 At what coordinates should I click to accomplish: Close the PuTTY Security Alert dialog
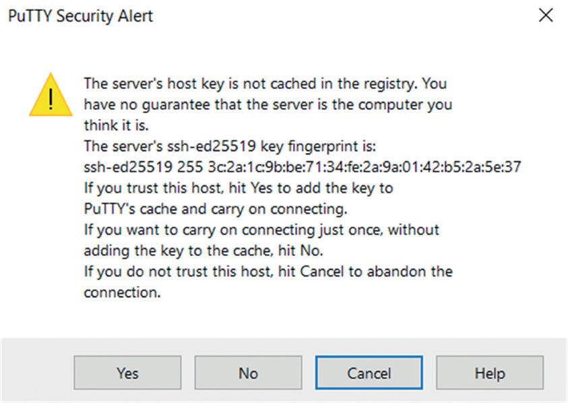coord(546,15)
